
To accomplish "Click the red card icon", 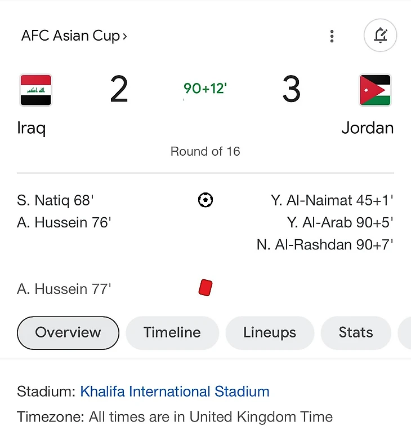I will 205,288.
